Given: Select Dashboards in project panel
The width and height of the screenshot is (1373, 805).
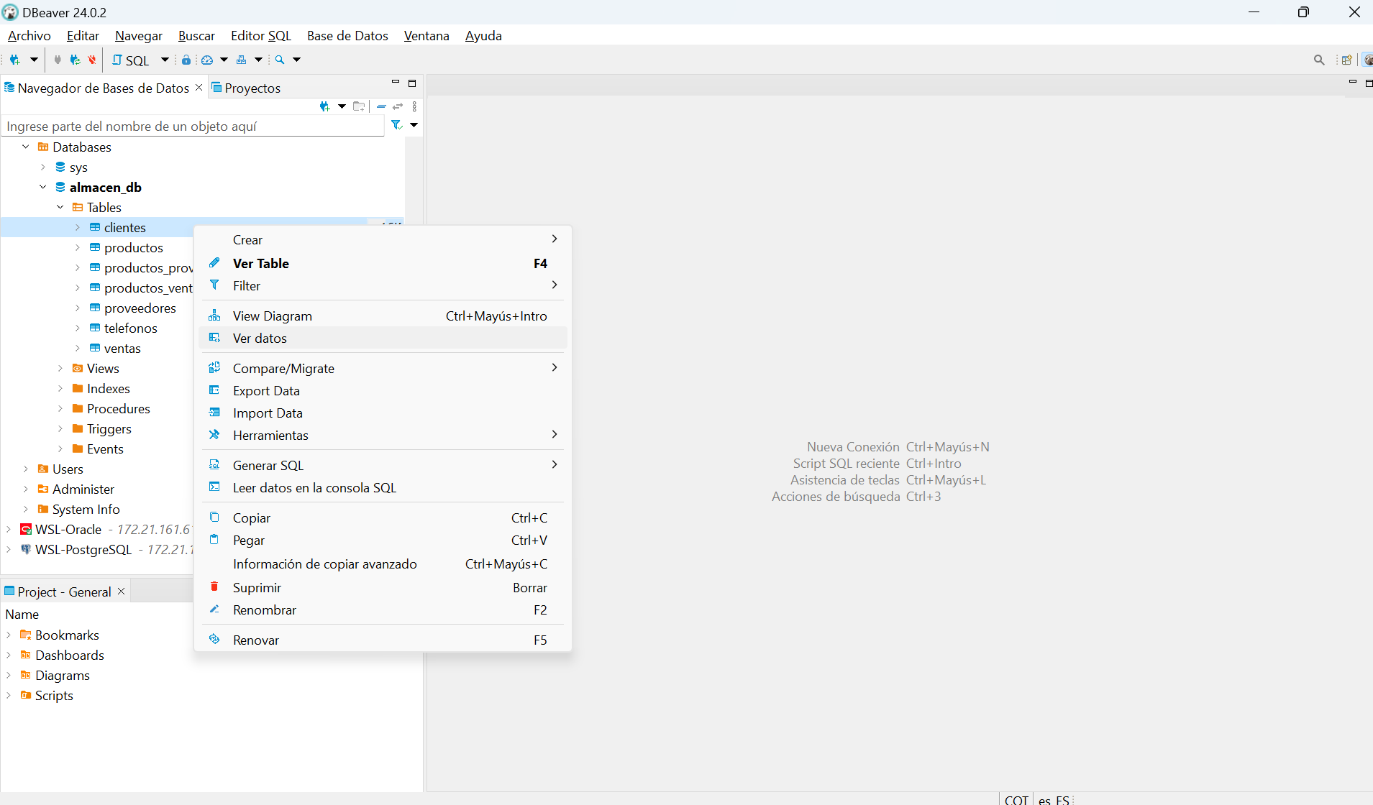Looking at the screenshot, I should (70, 655).
